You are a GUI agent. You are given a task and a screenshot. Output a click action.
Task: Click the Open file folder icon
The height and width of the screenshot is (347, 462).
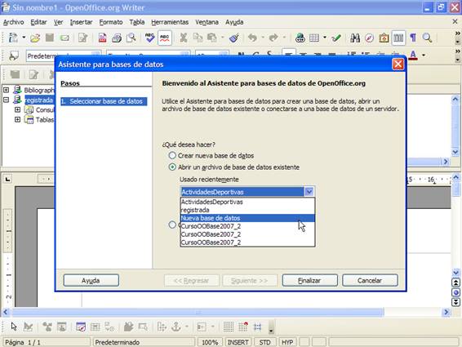coord(35,38)
